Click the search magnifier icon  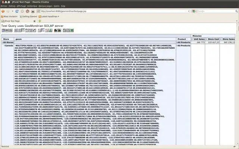point(236,11)
